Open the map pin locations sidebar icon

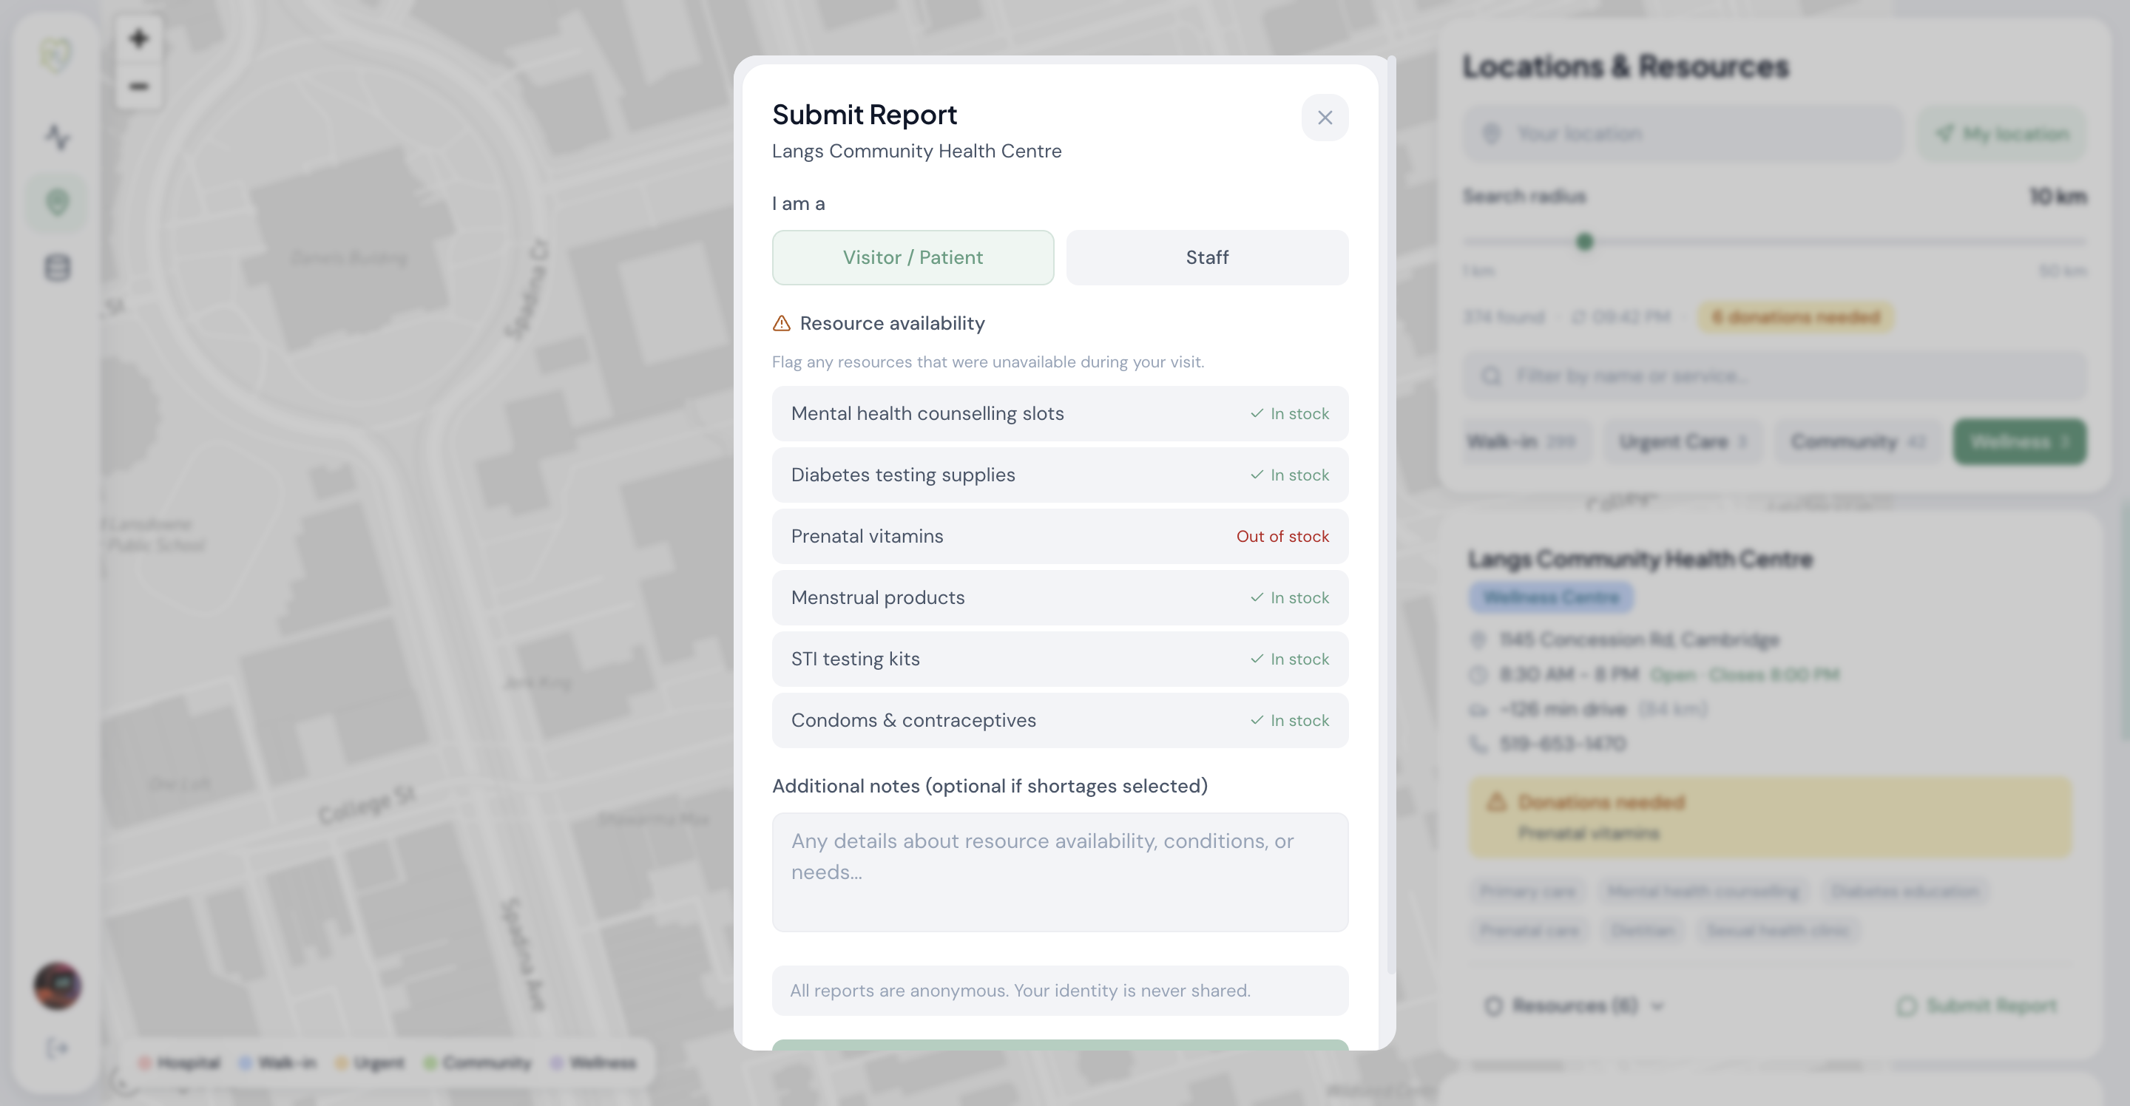click(x=57, y=202)
